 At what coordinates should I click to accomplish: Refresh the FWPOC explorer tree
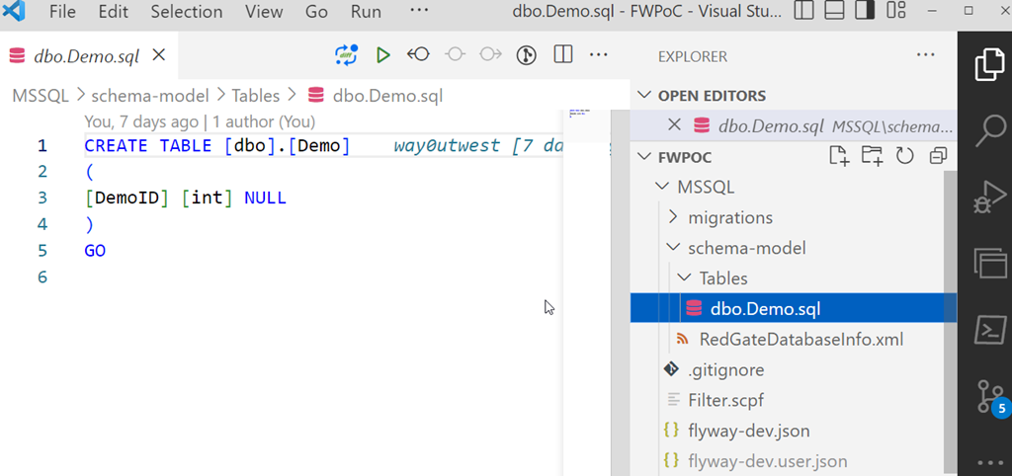click(x=904, y=156)
